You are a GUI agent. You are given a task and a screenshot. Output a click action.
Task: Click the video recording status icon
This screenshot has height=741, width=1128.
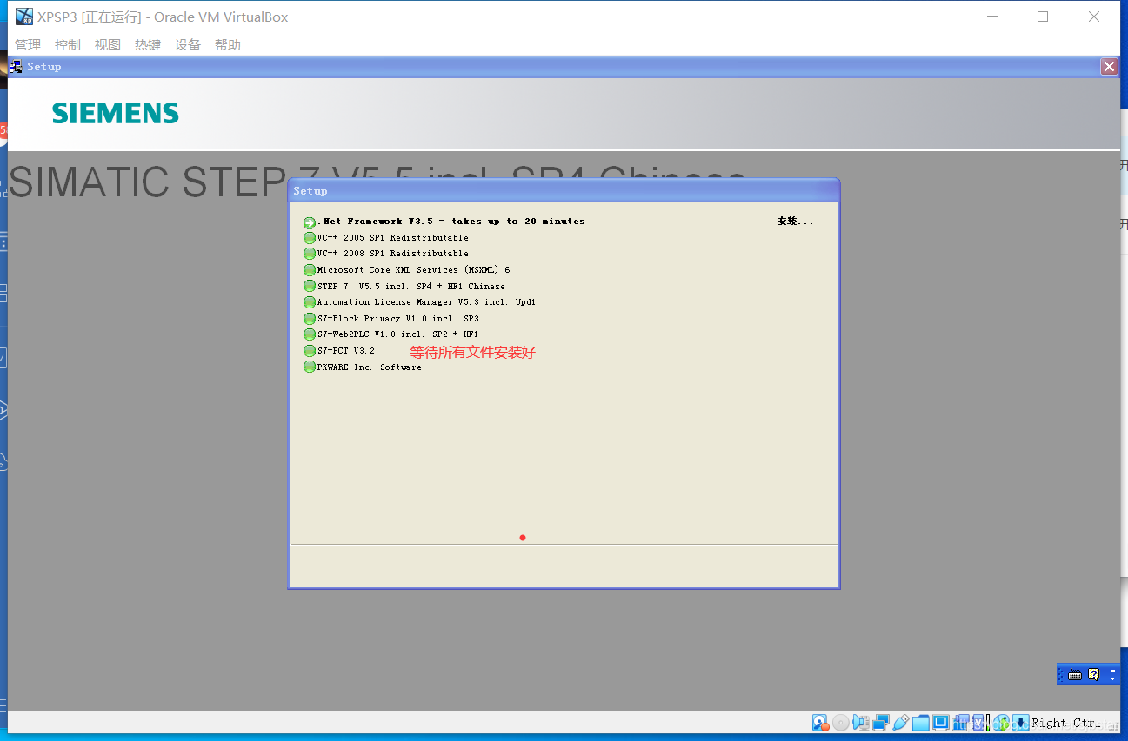coord(960,723)
